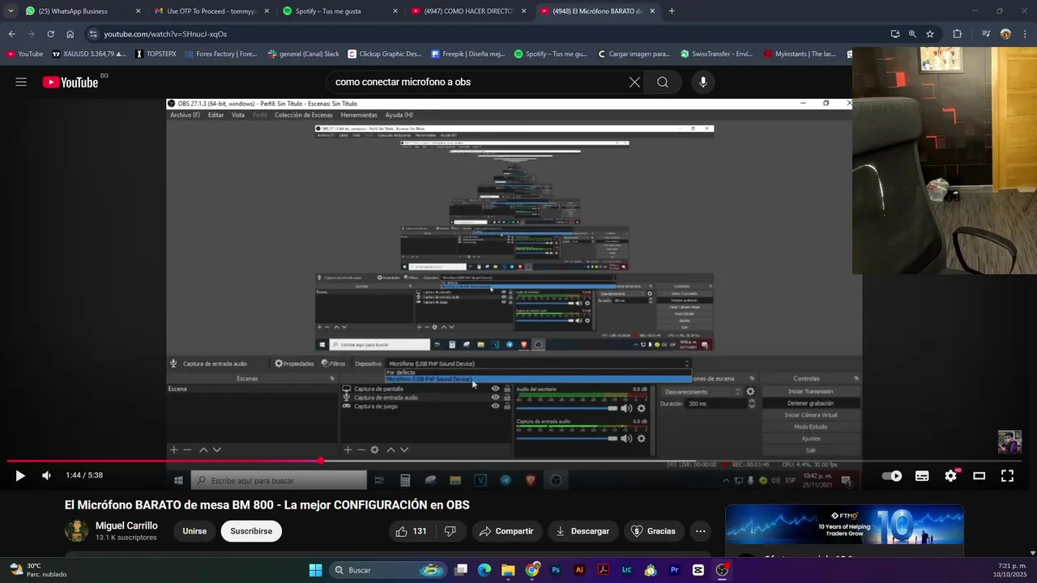Open File Explorer from taskbar
The width and height of the screenshot is (1037, 583).
[508, 570]
